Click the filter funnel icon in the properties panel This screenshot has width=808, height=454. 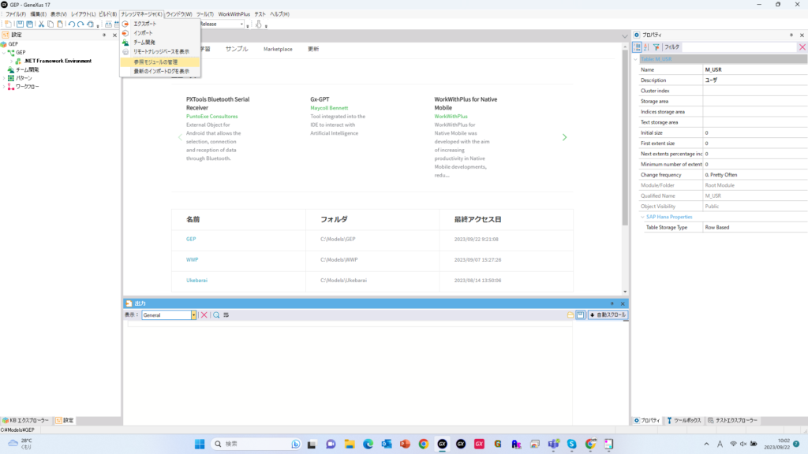pyautogui.click(x=656, y=47)
